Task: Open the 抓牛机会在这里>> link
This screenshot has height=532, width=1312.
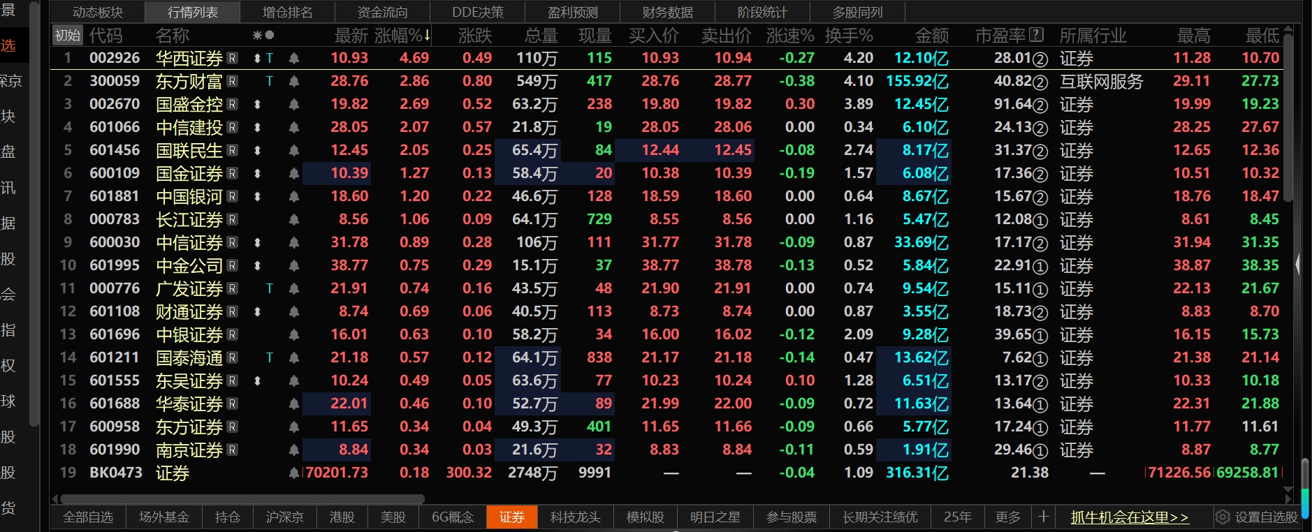Action: (1130, 517)
